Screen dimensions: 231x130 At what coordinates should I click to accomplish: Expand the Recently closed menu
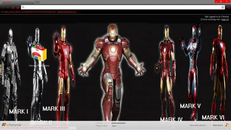(198, 125)
